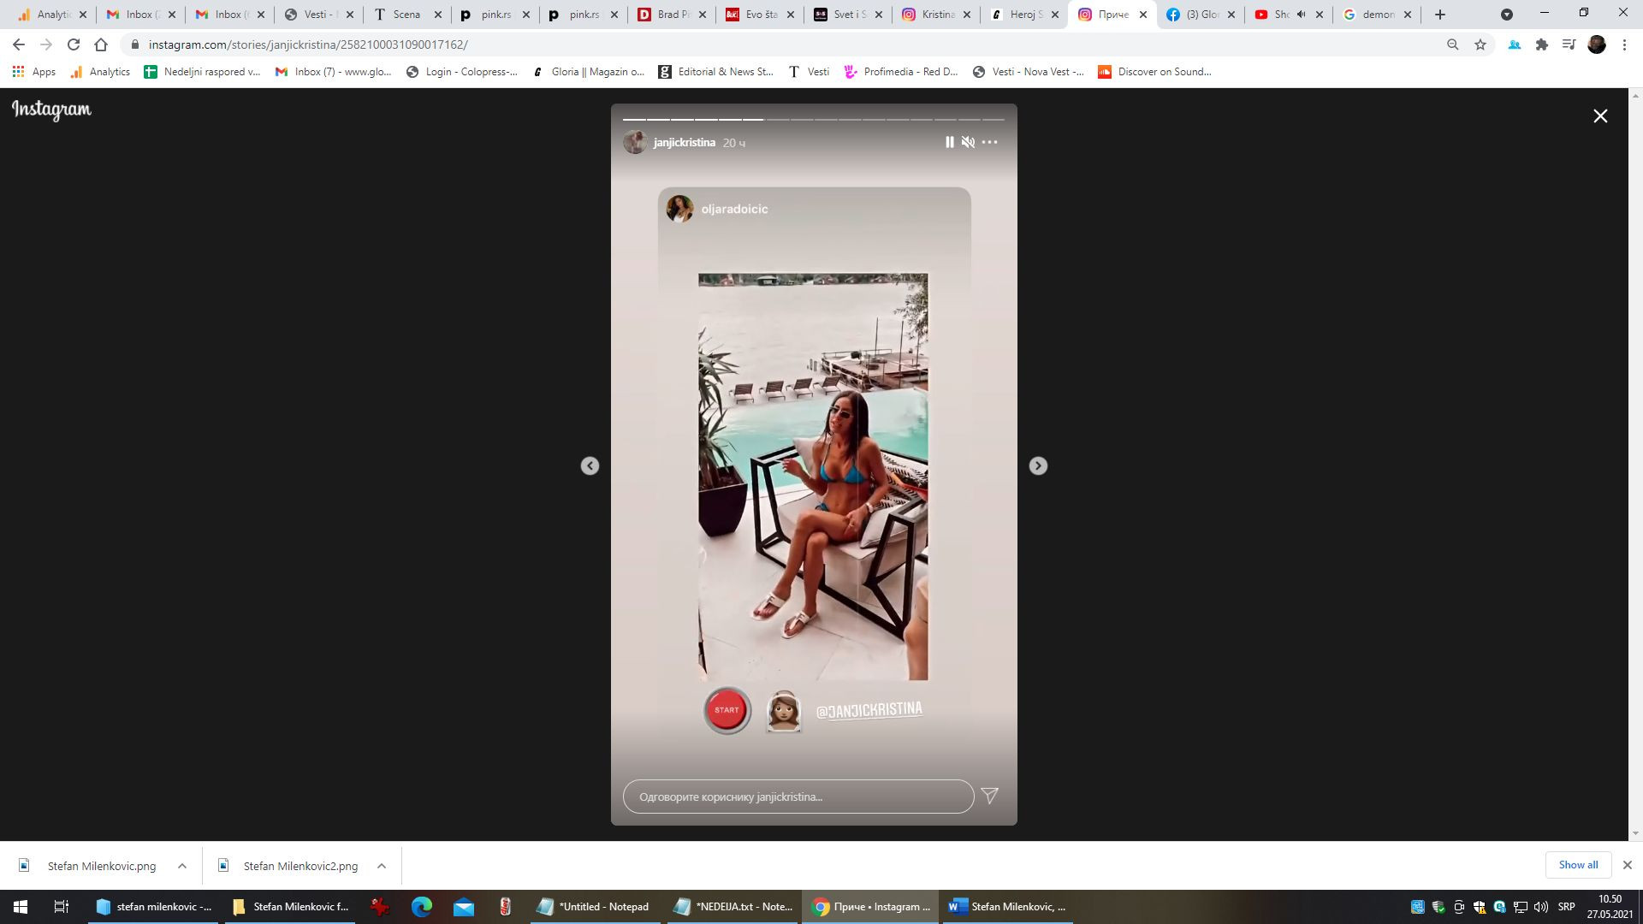Unmute the story audio
This screenshot has width=1643, height=924.
point(968,142)
